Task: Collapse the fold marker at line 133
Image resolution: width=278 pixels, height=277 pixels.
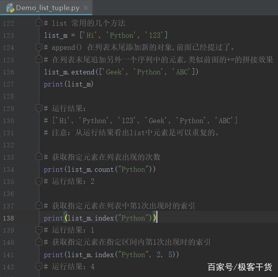Action: [x=39, y=157]
